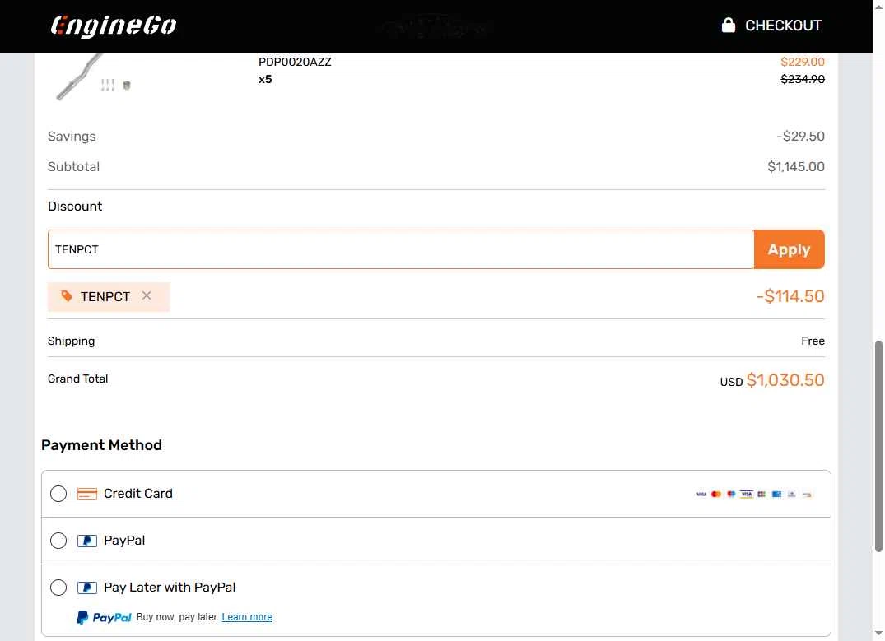Click the product thumbnail image
Screen dimensions: 885x641
93,77
